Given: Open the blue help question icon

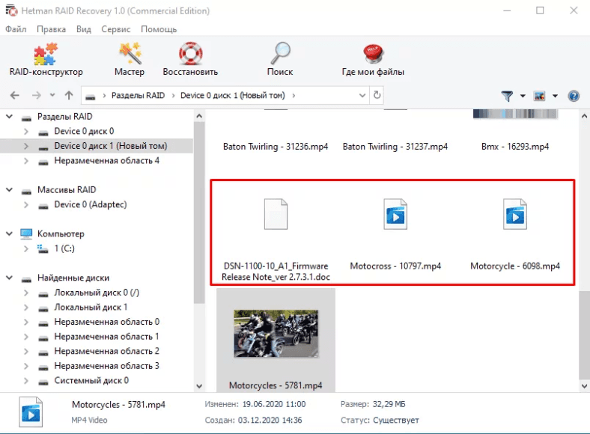Looking at the screenshot, I should (x=574, y=96).
